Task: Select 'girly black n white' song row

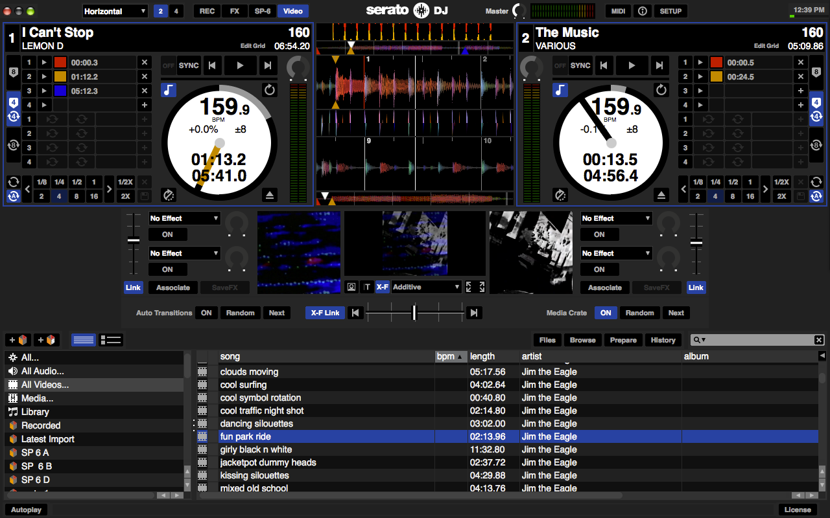Action: (x=508, y=449)
